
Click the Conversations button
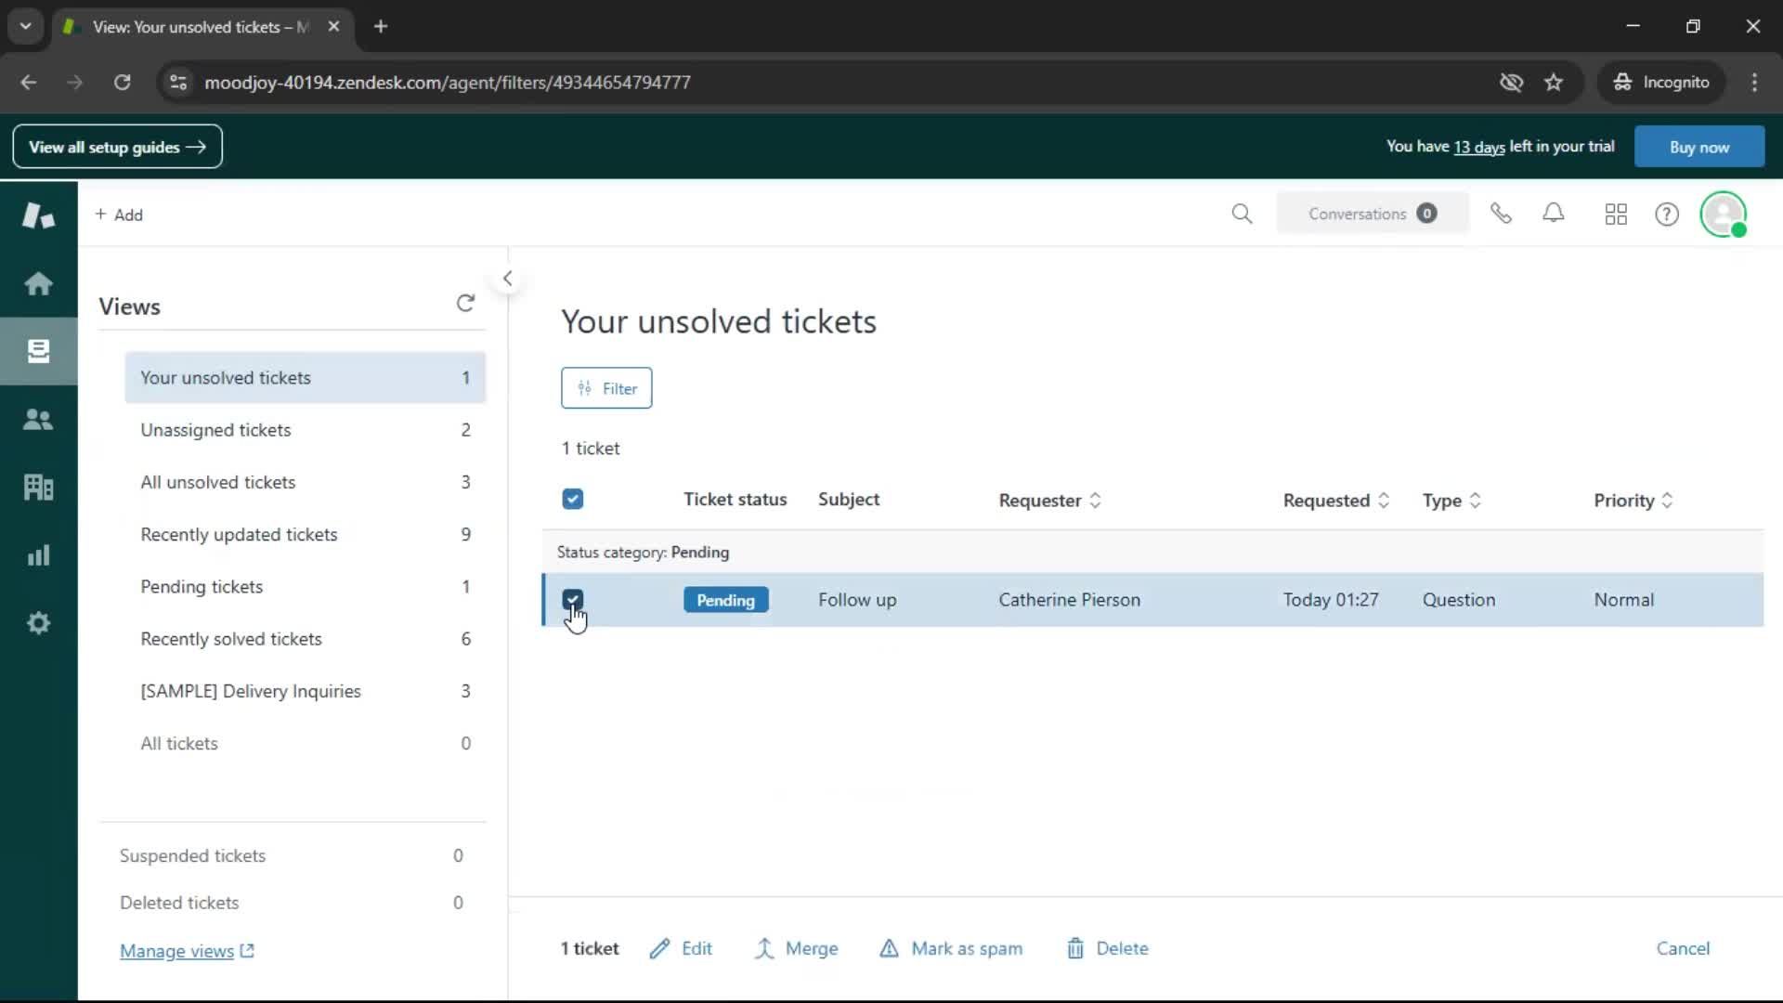(1373, 214)
